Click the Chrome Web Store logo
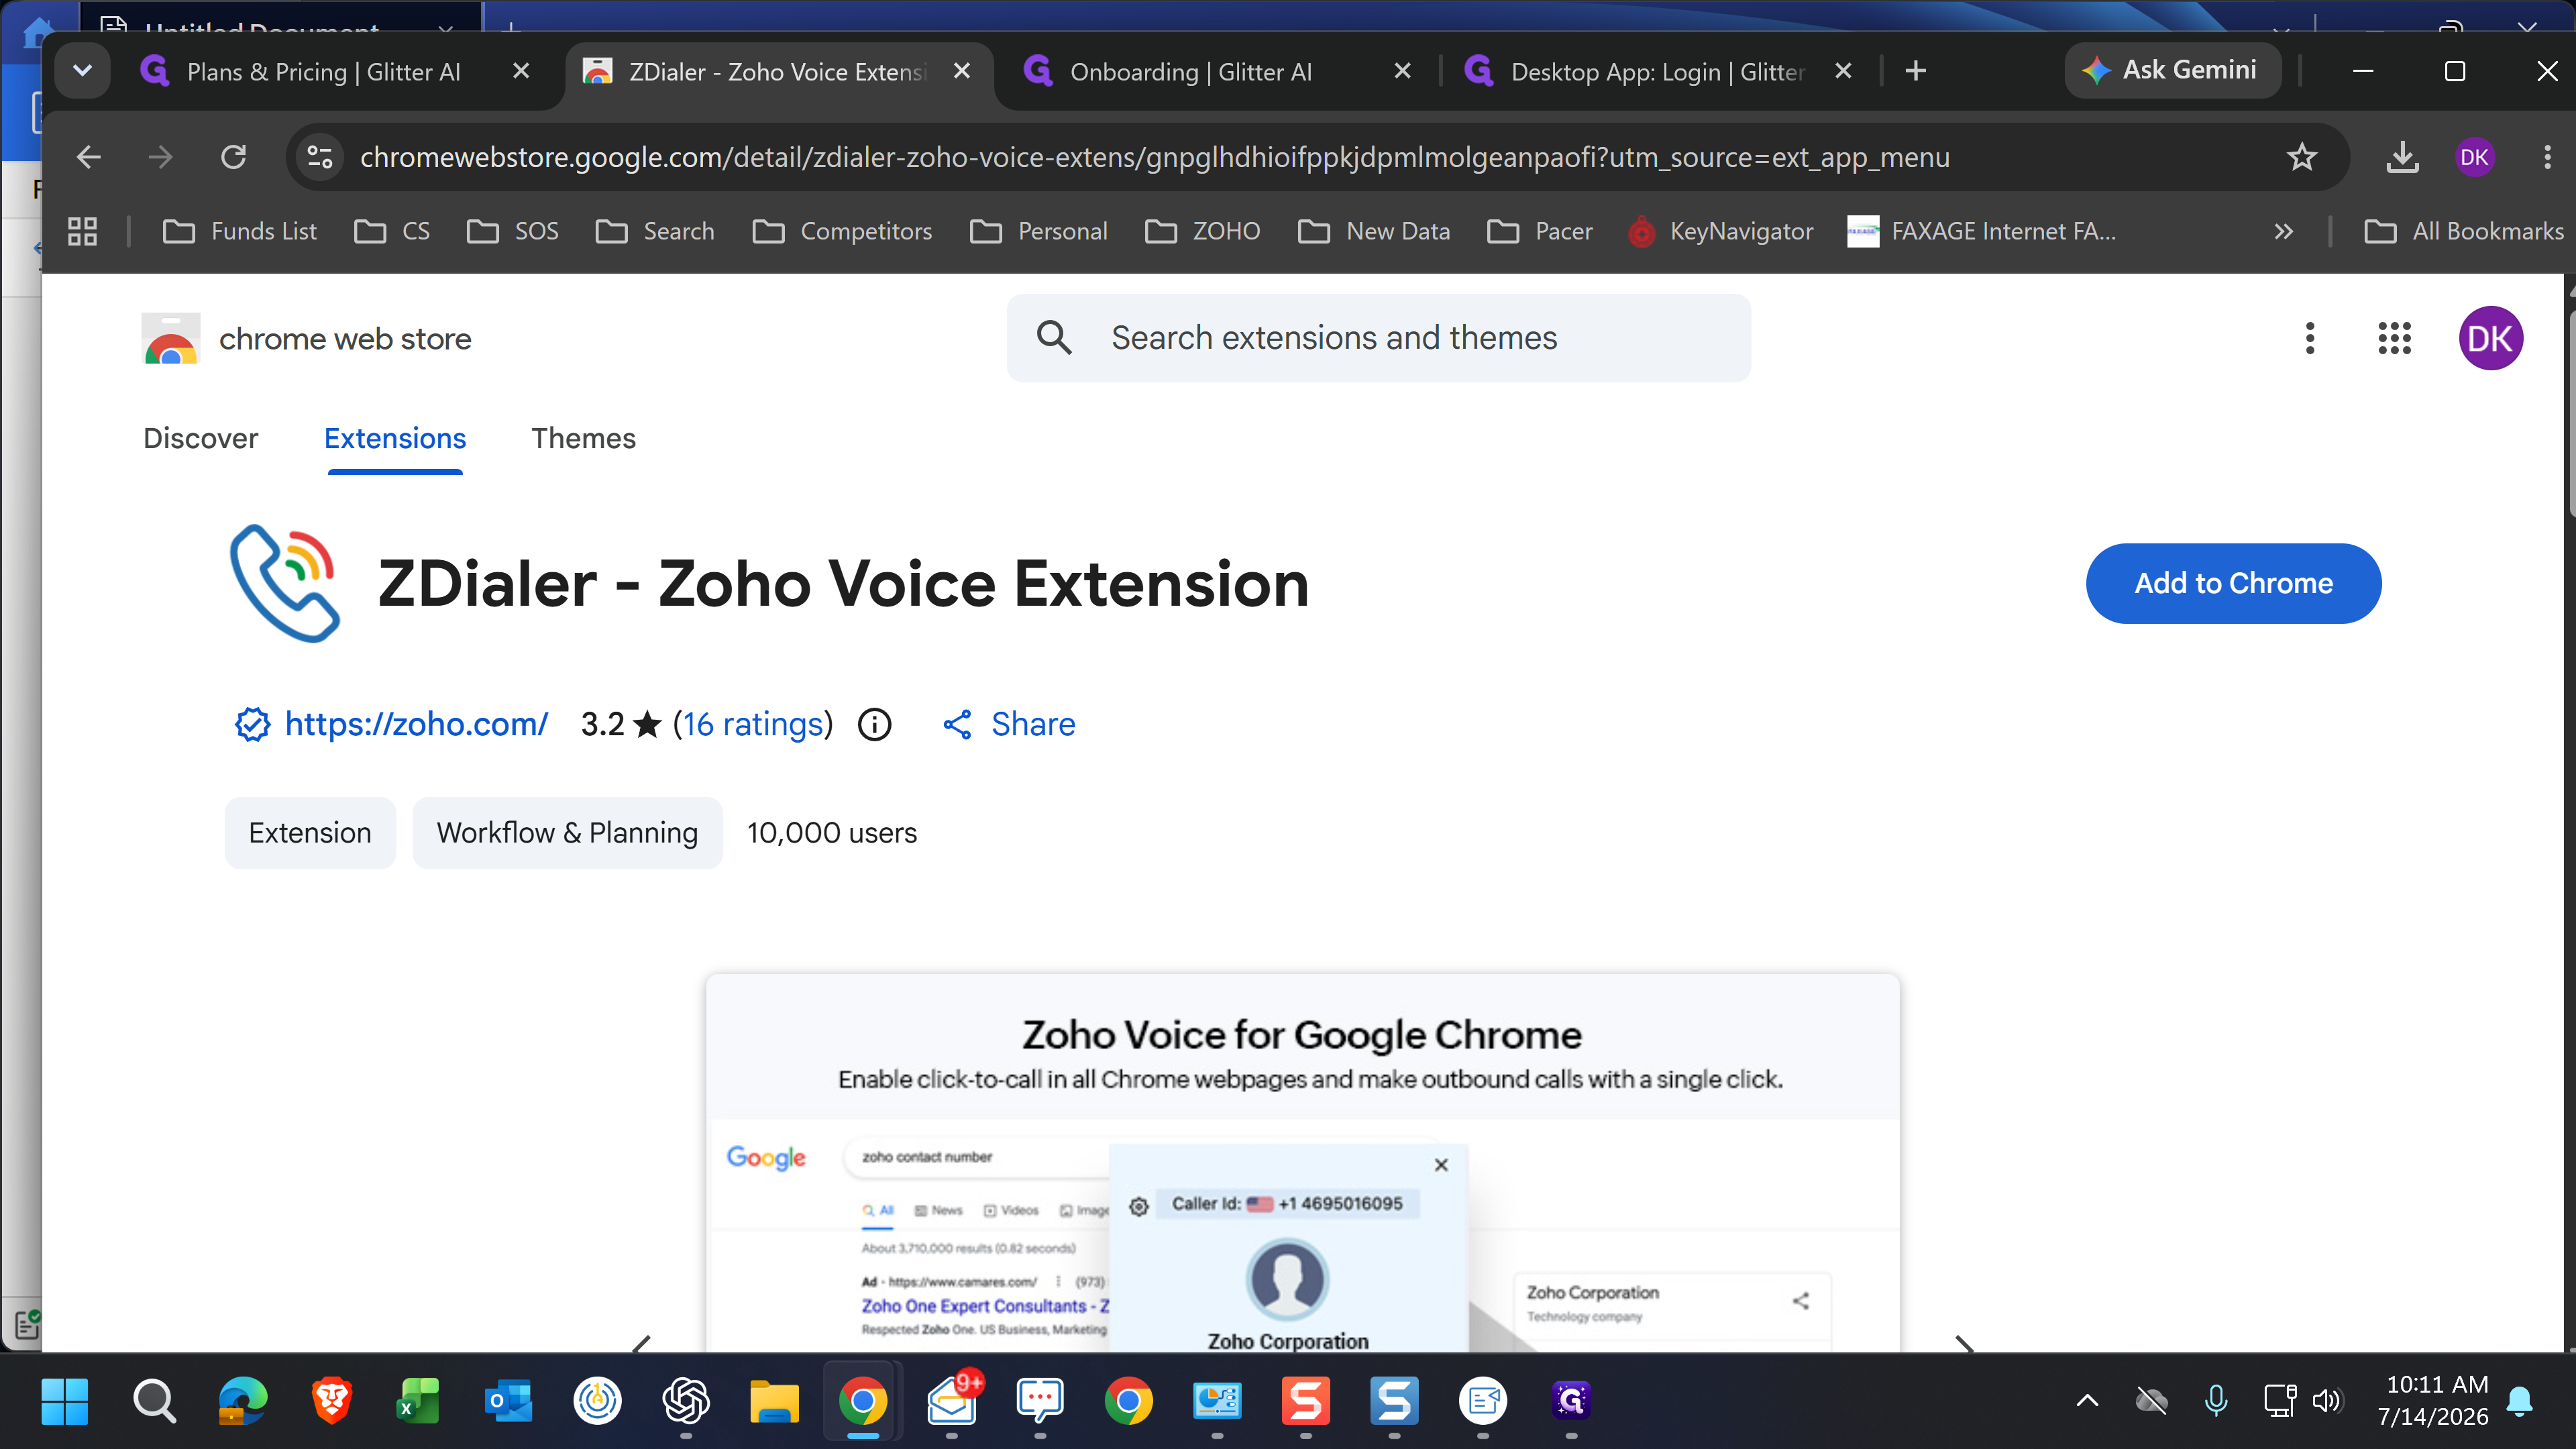 tap(170, 338)
